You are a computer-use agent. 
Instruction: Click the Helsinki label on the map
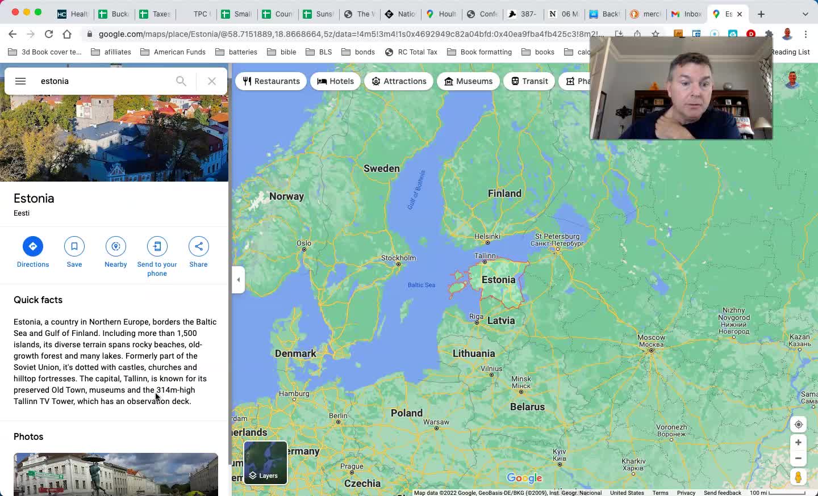487,237
